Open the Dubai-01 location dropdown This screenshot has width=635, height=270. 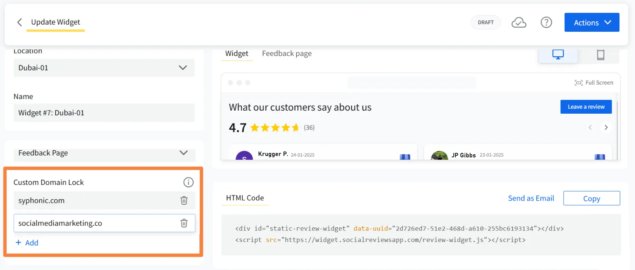104,68
